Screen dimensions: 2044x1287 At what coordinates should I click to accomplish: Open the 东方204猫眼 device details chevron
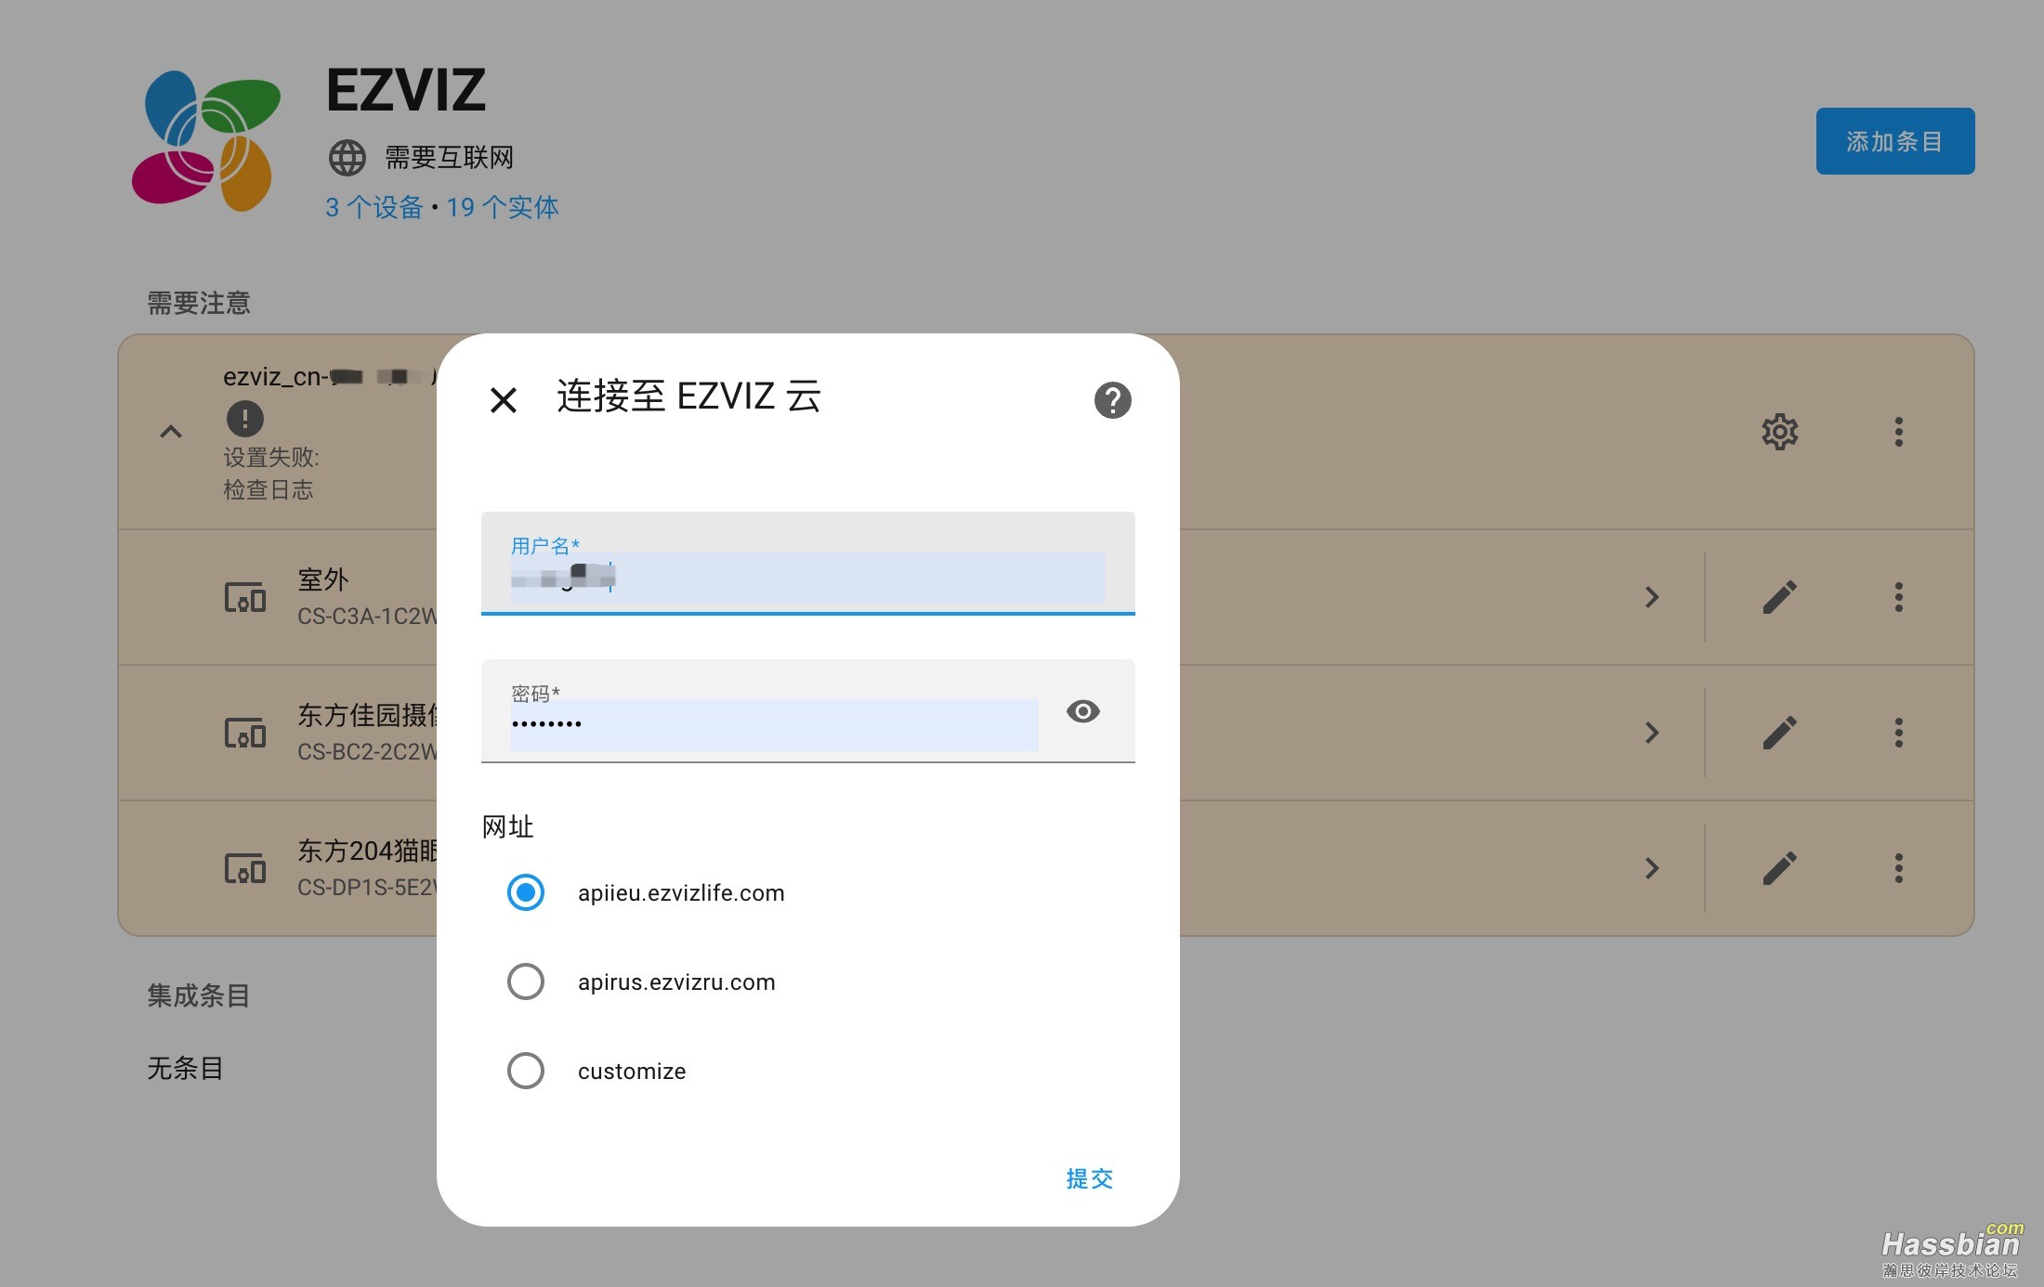1652,868
